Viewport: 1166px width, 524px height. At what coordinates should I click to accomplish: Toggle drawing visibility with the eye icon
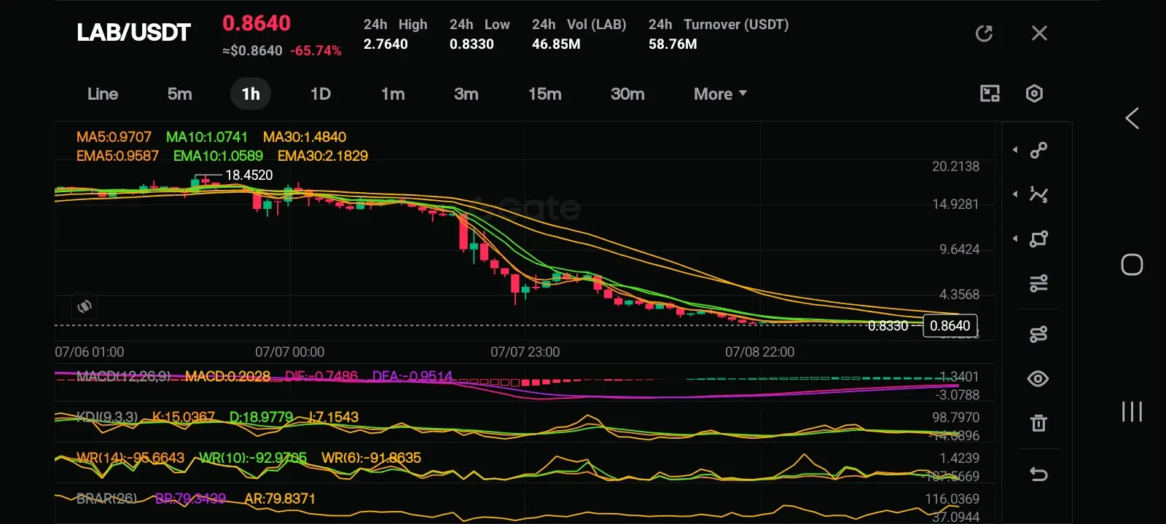tap(1038, 378)
